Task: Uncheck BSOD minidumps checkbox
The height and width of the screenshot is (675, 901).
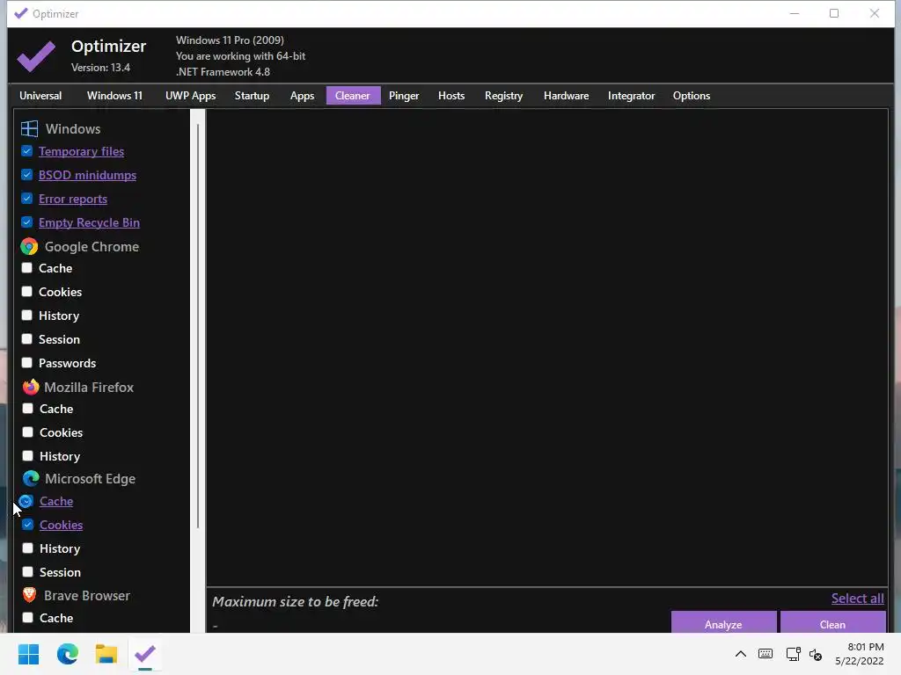Action: [27, 175]
